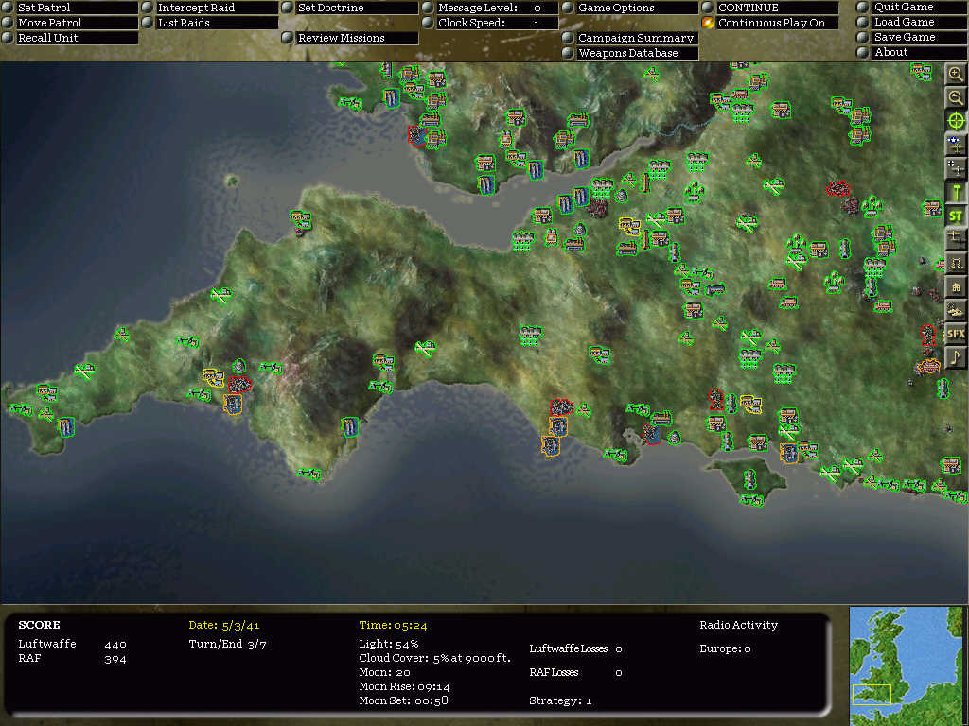Click the Message Level option

pos(490,8)
